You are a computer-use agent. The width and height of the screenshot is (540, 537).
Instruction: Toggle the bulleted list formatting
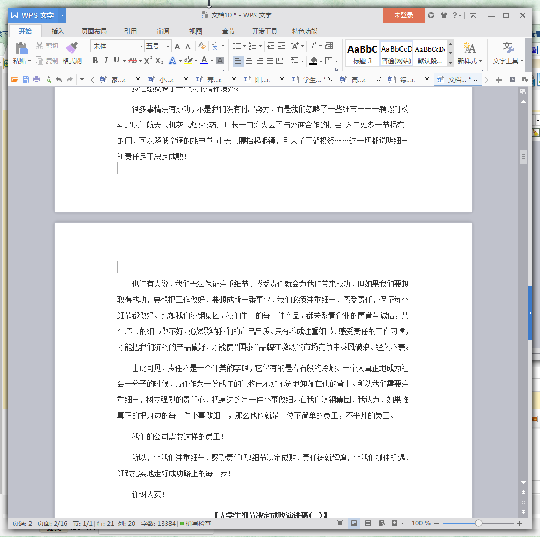(x=237, y=46)
